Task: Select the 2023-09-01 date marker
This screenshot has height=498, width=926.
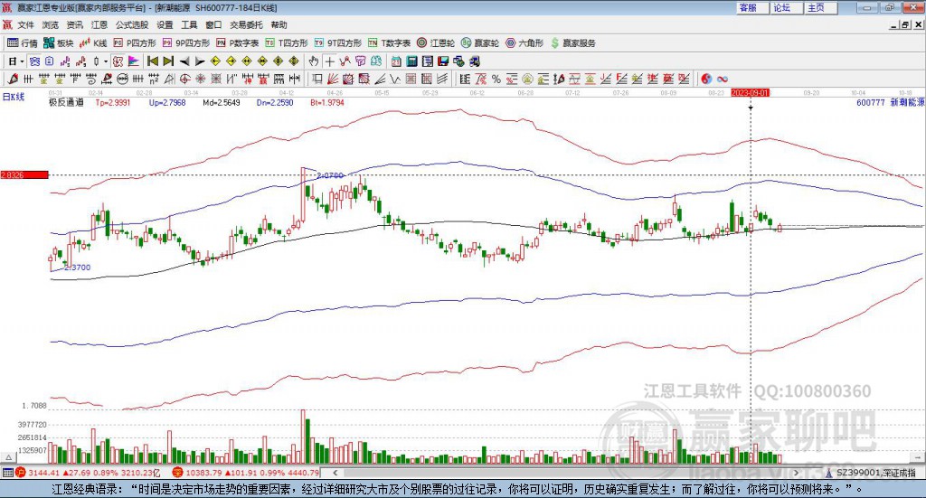Action: pyautogui.click(x=750, y=93)
